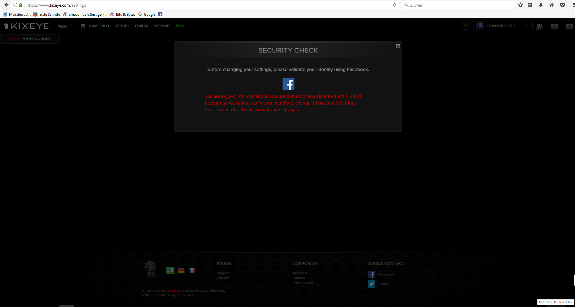The image size is (575, 307).
Task: Click the crosshair target icon in header
Action: 466,26
